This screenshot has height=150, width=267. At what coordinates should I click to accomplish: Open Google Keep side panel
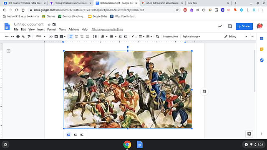click(x=262, y=49)
